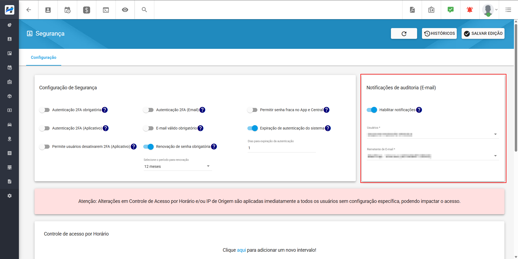This screenshot has width=518, height=259.
Task: Turn off Habilitar notificações toggle
Action: click(372, 110)
